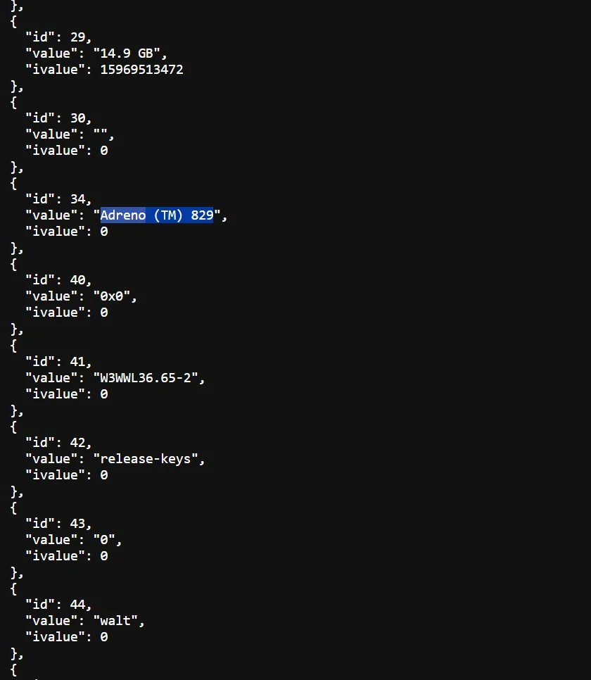Click the "id": 42 line

click(58, 442)
